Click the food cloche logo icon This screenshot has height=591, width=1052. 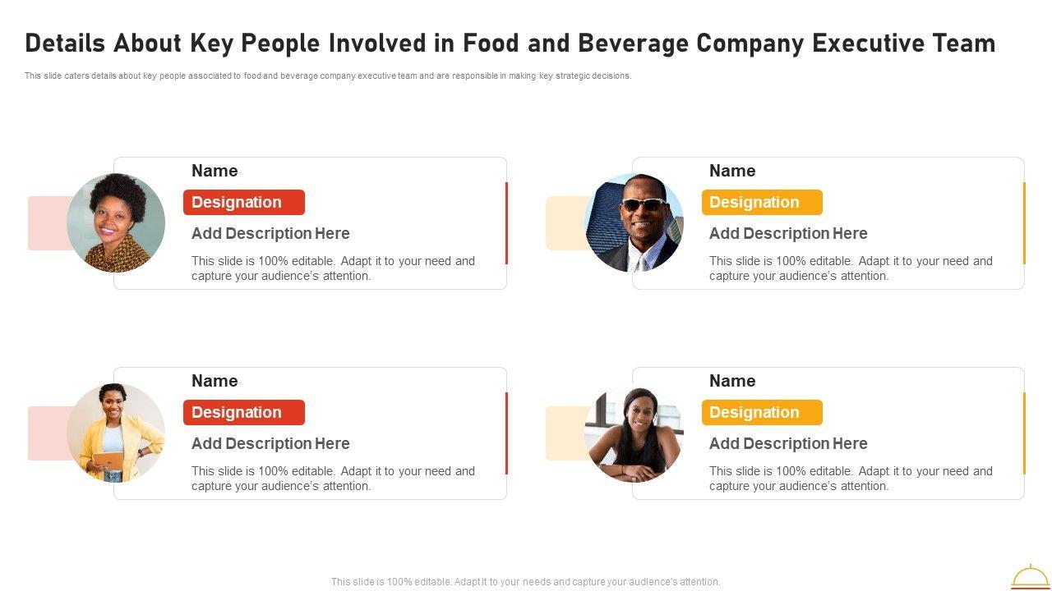[x=1029, y=576]
